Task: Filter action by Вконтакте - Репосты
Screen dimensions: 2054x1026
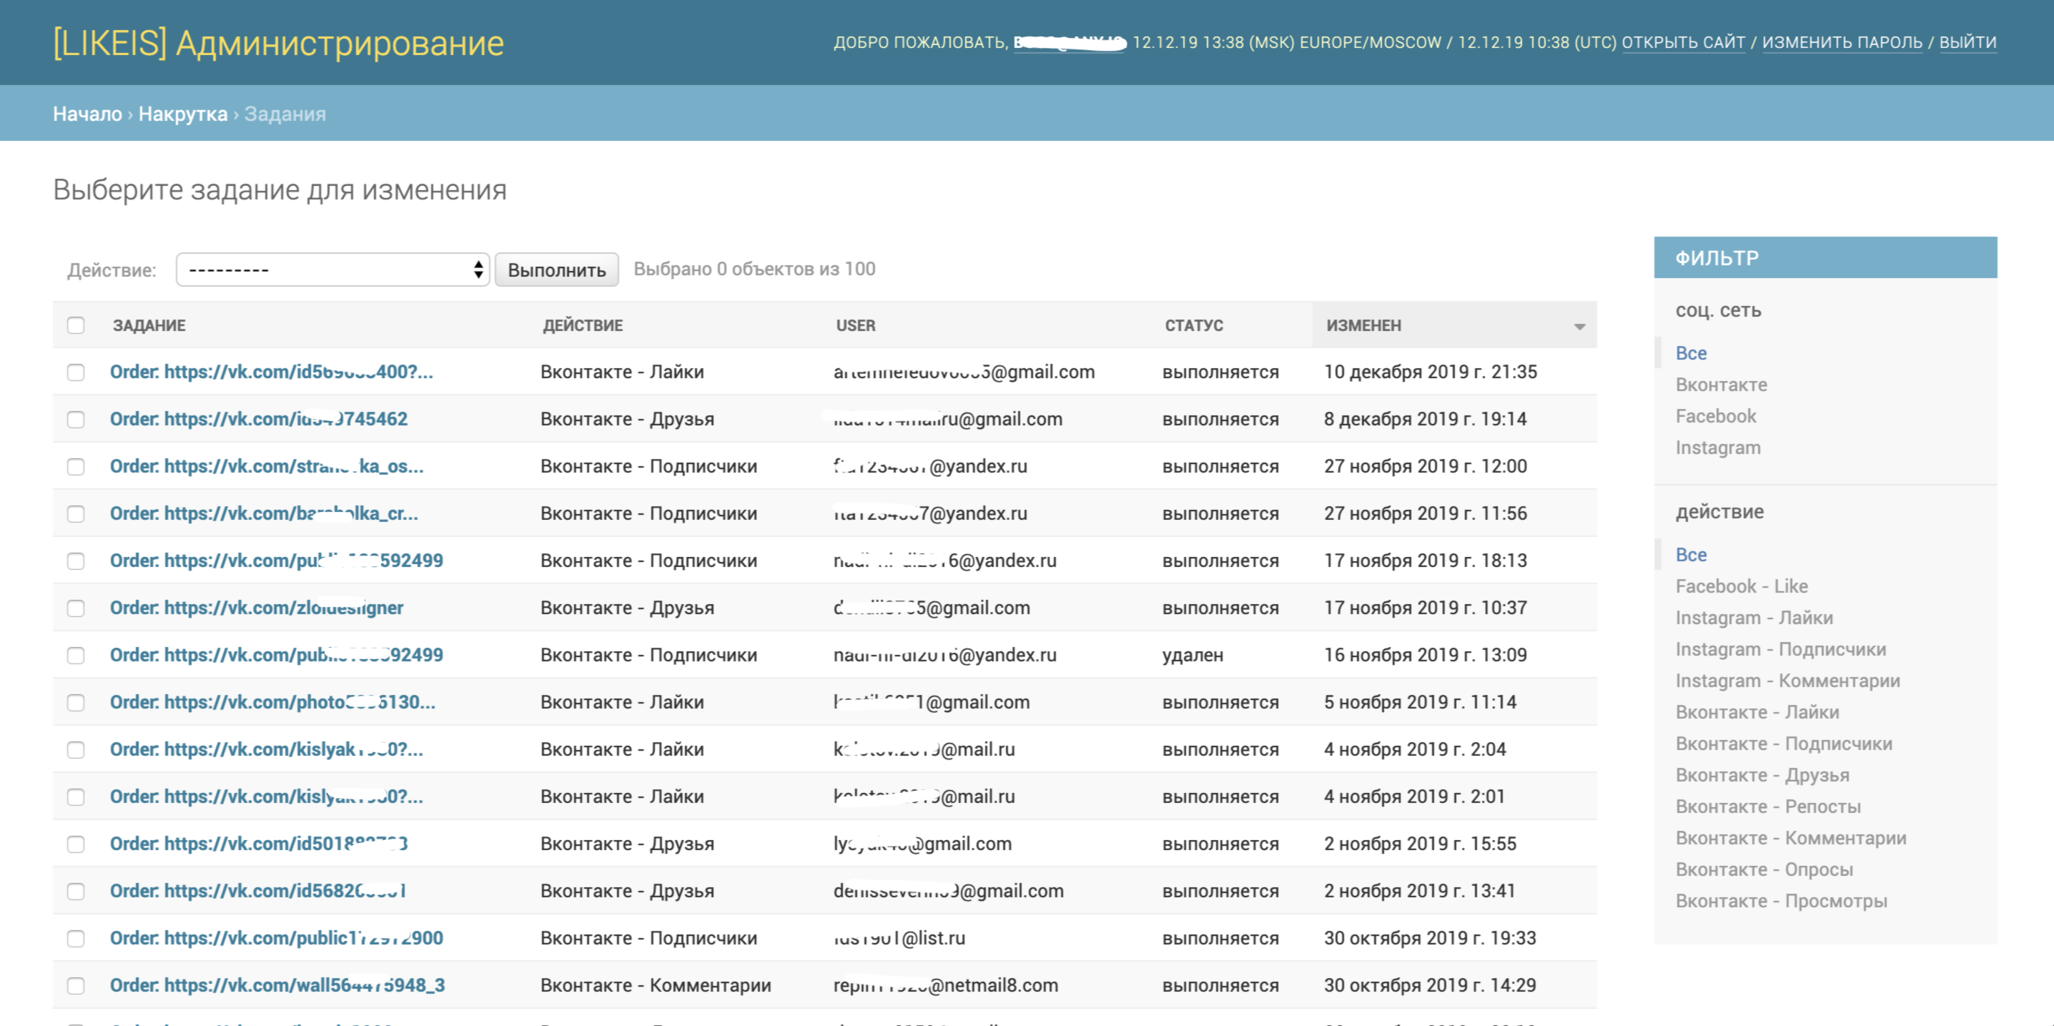Action: tap(1768, 806)
